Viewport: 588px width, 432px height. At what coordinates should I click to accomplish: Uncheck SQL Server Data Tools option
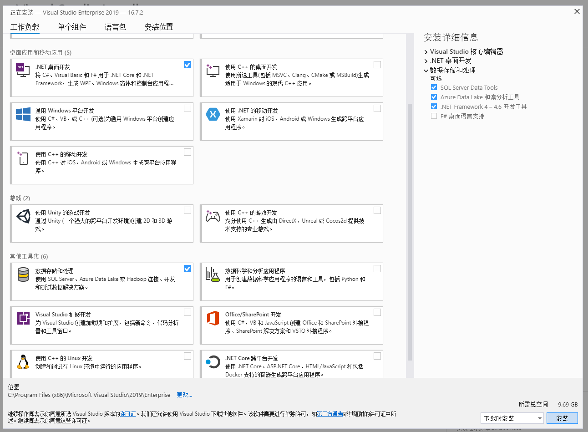tap(434, 87)
